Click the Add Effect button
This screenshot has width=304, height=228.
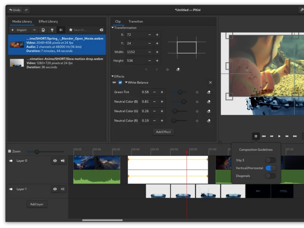click(x=163, y=132)
